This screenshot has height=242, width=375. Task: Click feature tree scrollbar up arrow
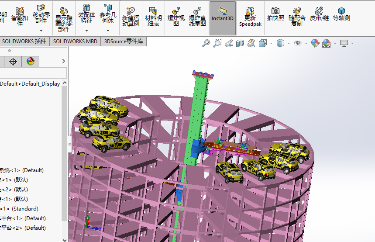click(65, 83)
